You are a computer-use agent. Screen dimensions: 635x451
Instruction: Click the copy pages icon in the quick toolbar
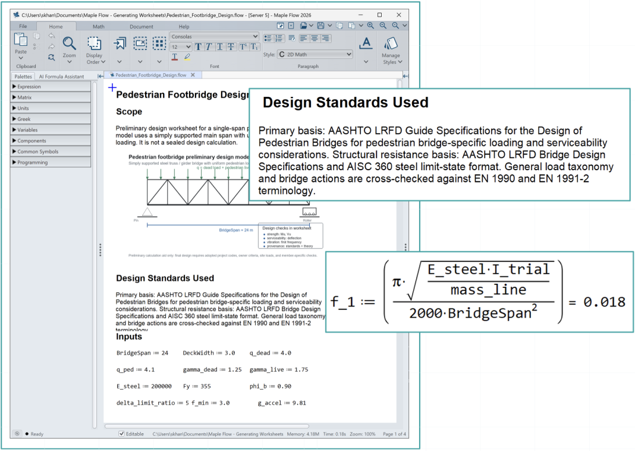click(x=339, y=26)
